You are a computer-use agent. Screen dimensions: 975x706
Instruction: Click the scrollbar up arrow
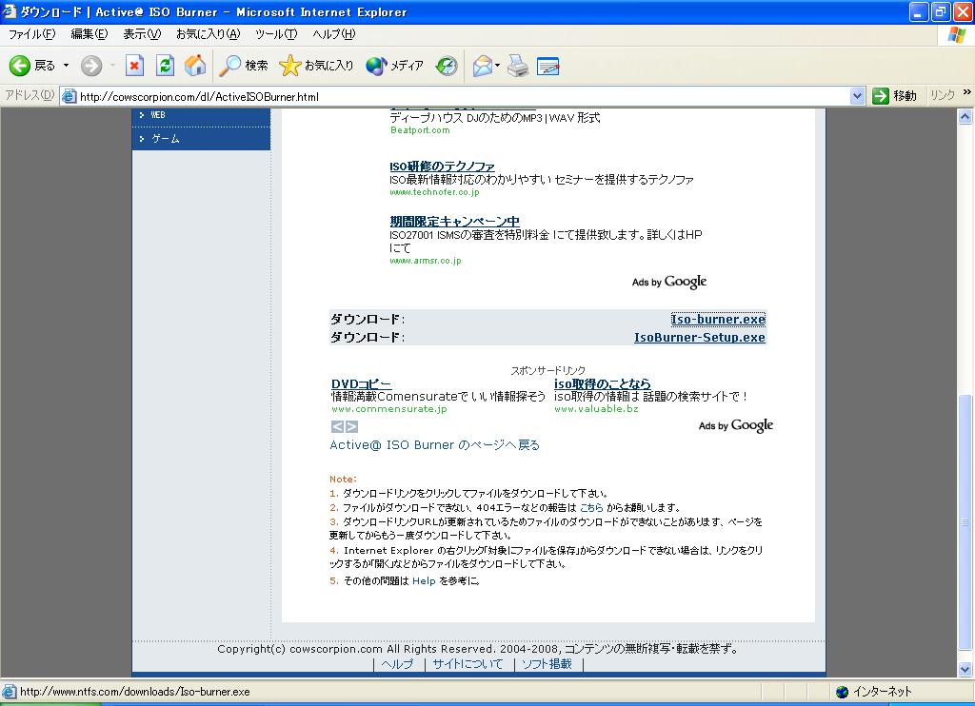click(965, 116)
